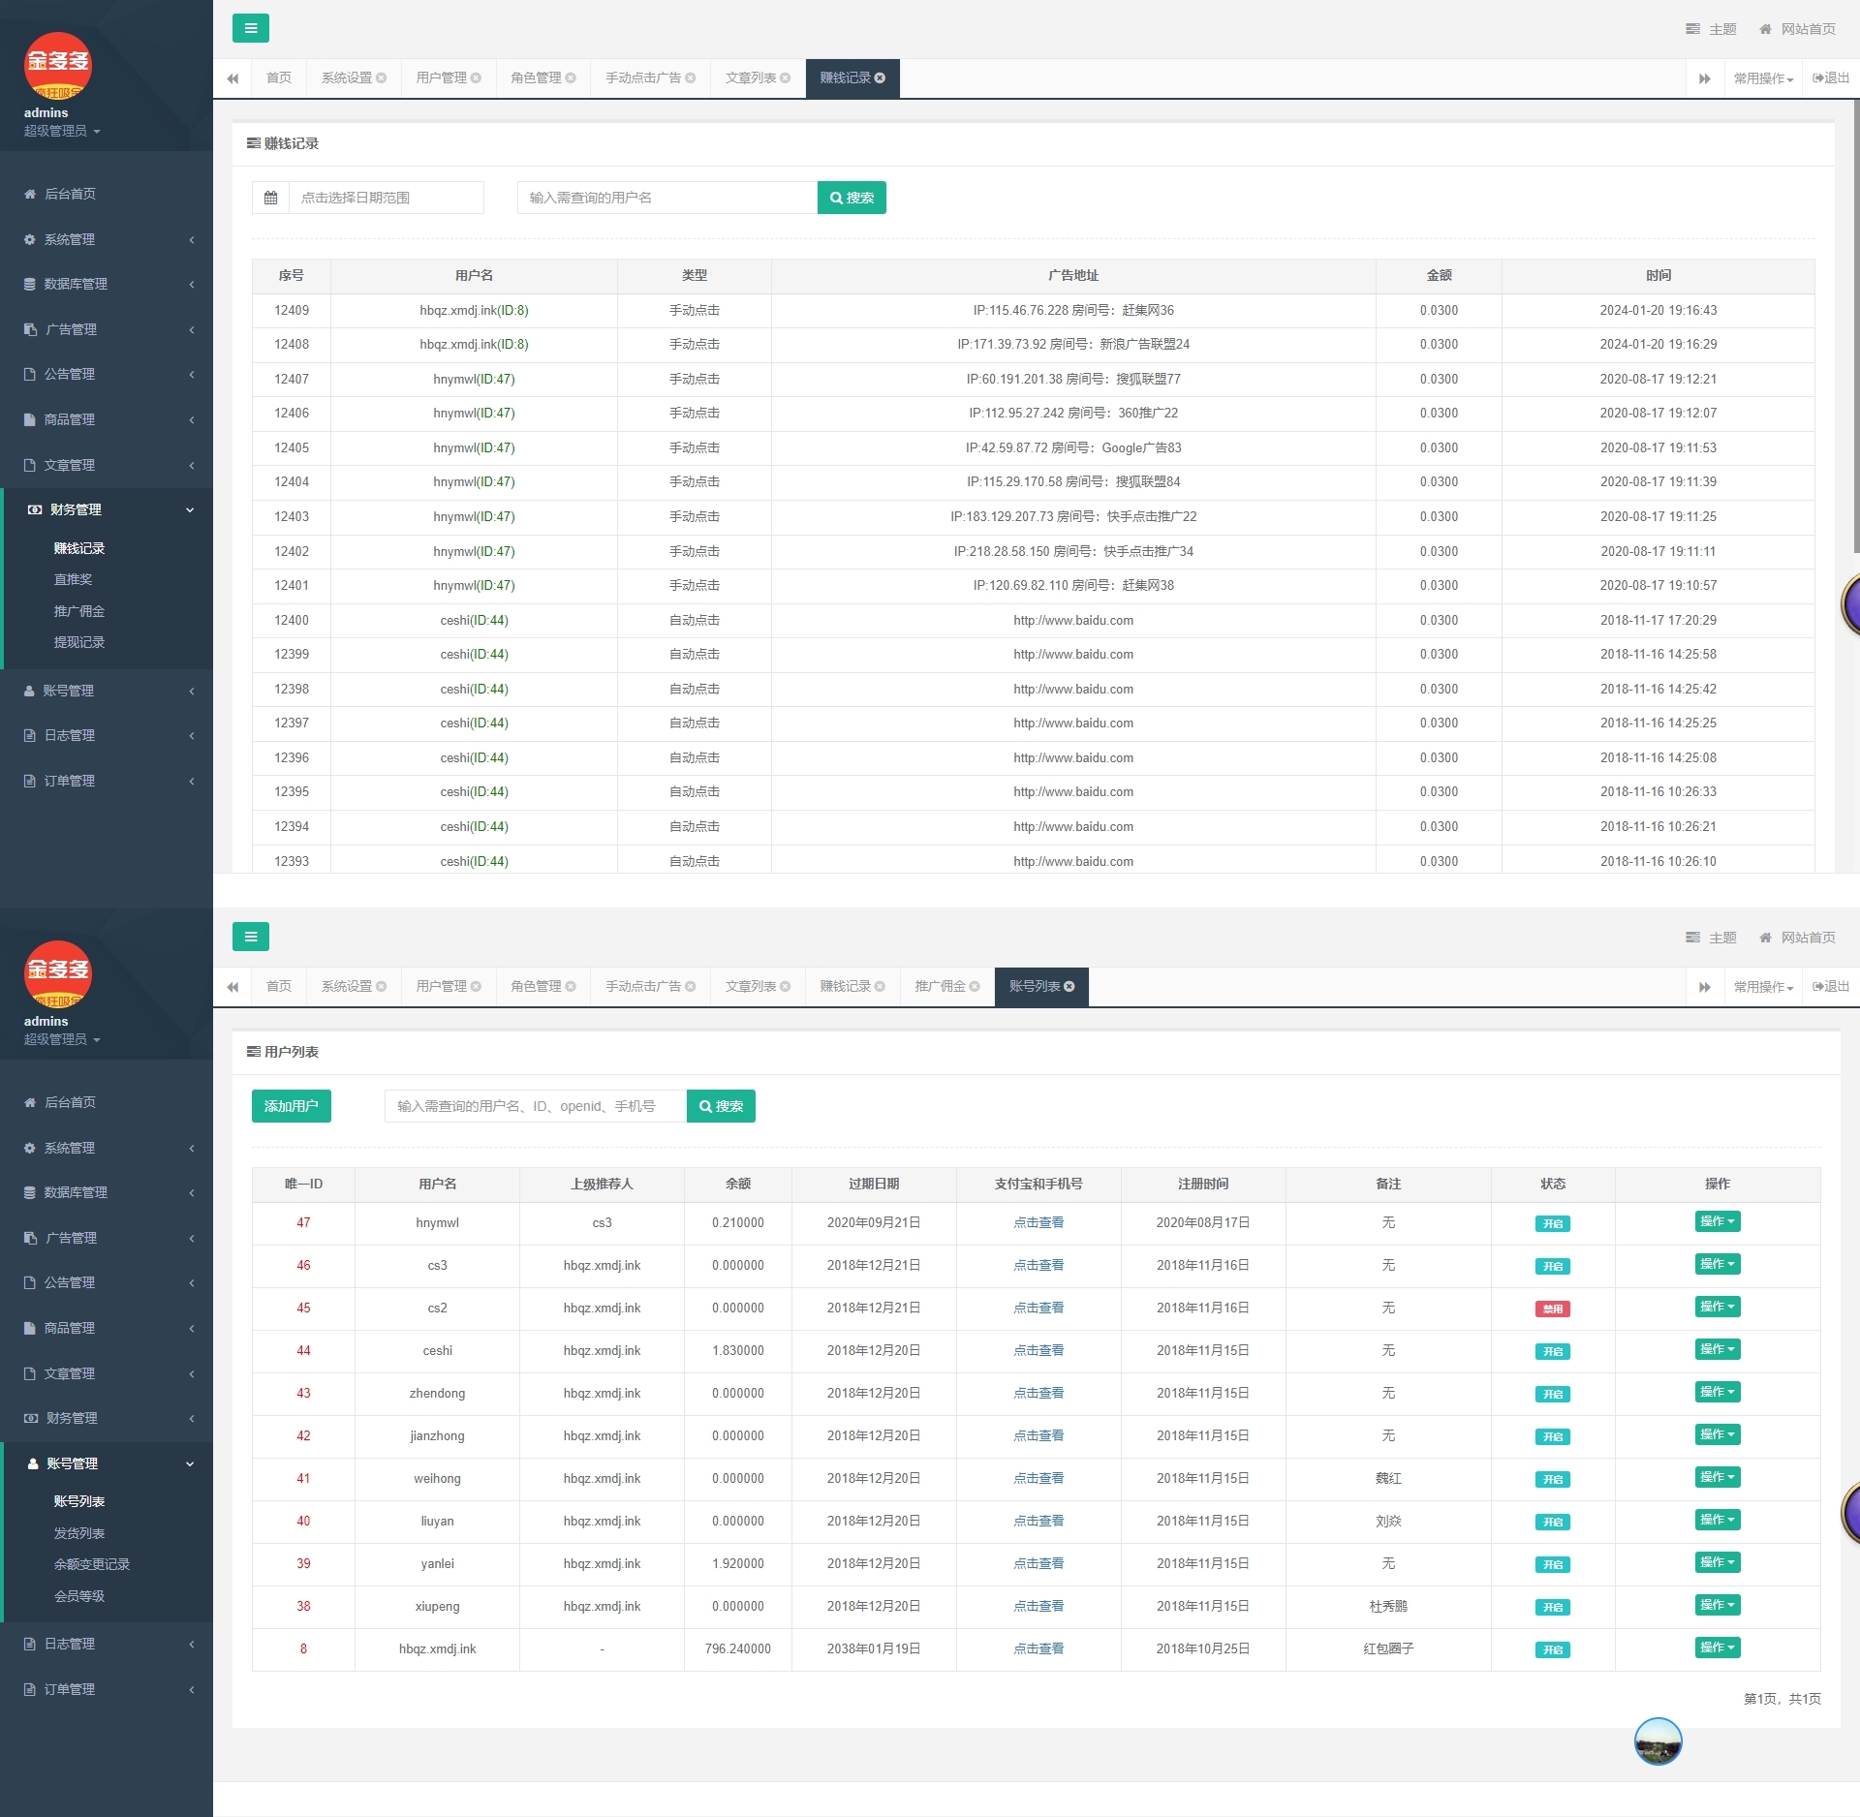Open 超级管理员 dropdown on 赚钱记录 page sidebar
The height and width of the screenshot is (1817, 1860).
coord(62,131)
